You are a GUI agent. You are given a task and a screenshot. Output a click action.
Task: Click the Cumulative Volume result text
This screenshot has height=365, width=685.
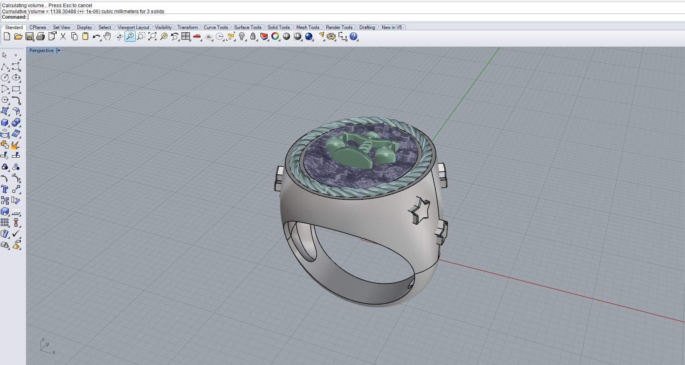click(x=83, y=12)
